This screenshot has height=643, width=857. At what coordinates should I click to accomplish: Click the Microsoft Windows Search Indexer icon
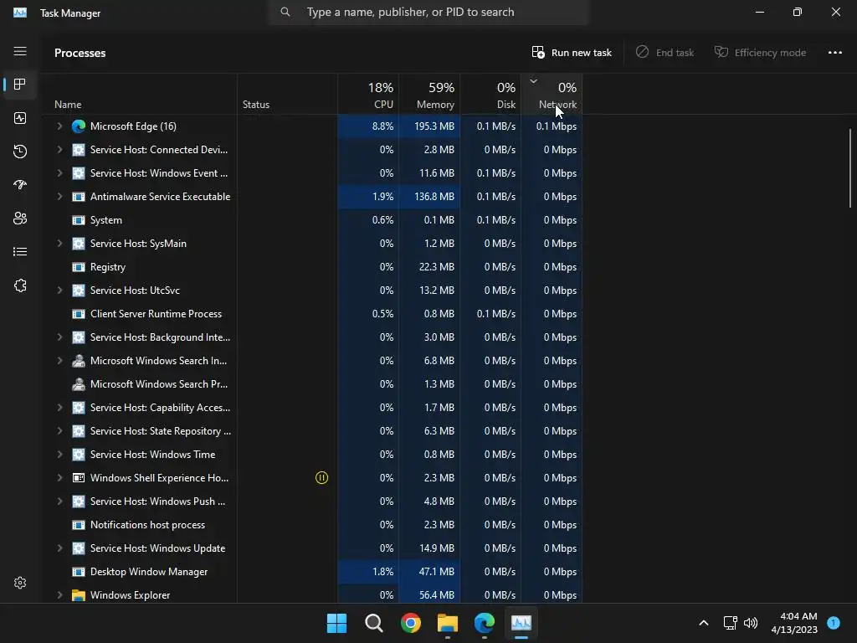[79, 361]
